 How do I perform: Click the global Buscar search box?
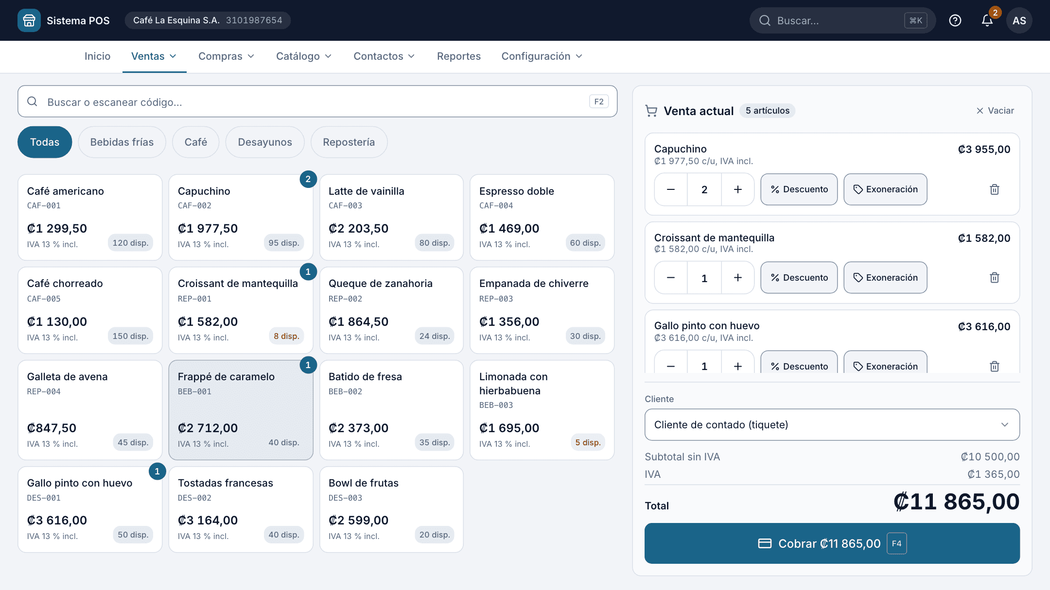point(842,20)
